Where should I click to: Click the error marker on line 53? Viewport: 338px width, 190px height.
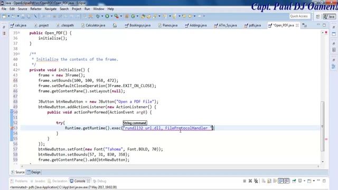[12, 128]
